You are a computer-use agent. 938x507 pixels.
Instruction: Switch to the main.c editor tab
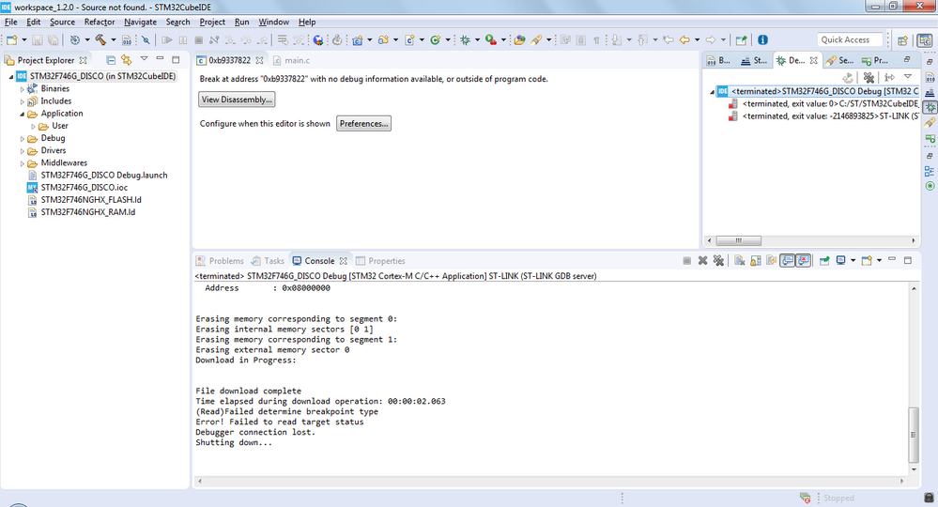click(x=292, y=60)
